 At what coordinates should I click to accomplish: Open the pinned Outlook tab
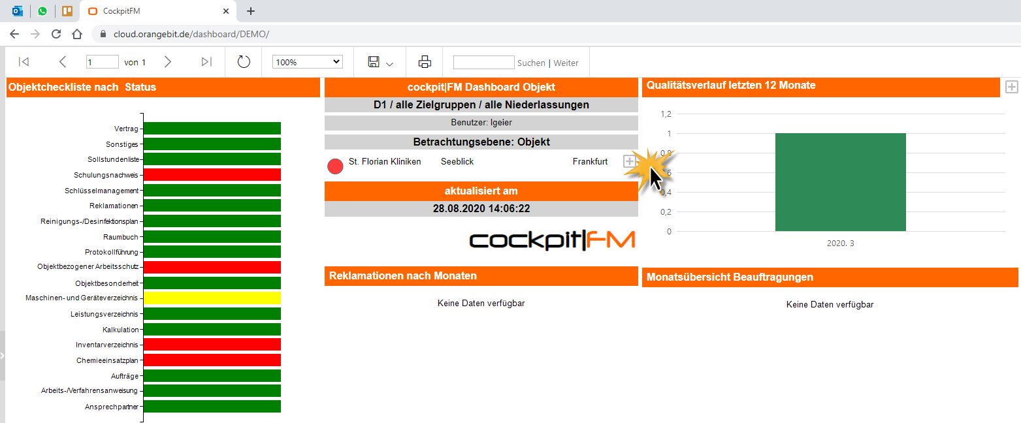(18, 11)
